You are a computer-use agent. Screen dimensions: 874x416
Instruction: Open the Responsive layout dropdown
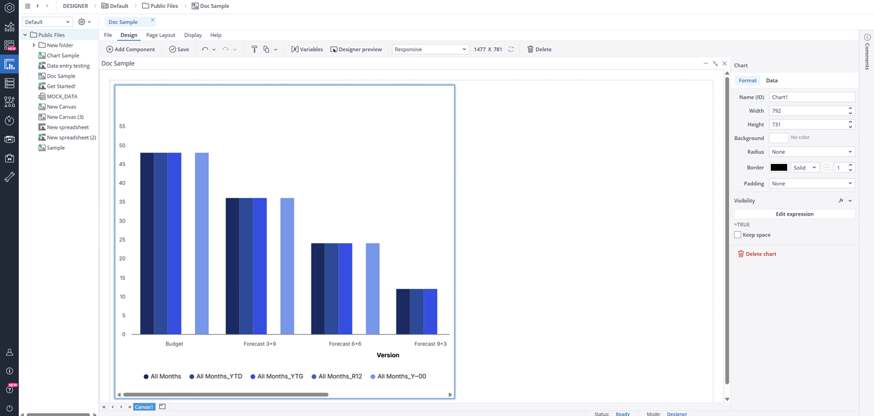pos(430,49)
